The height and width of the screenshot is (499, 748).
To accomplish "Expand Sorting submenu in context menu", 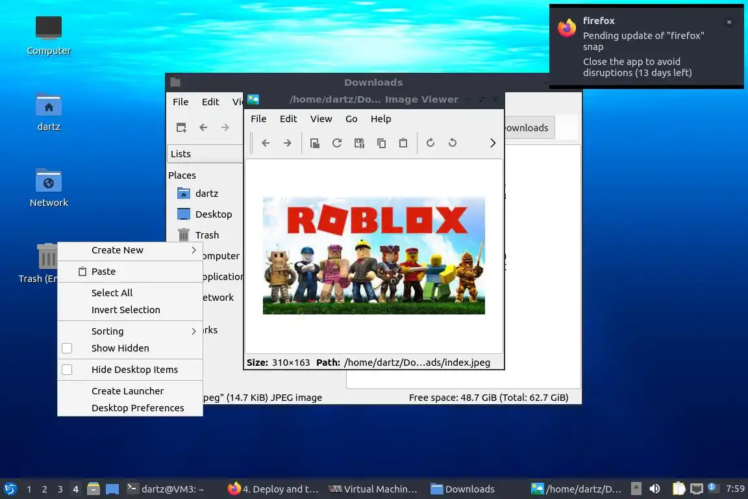I will [x=131, y=331].
